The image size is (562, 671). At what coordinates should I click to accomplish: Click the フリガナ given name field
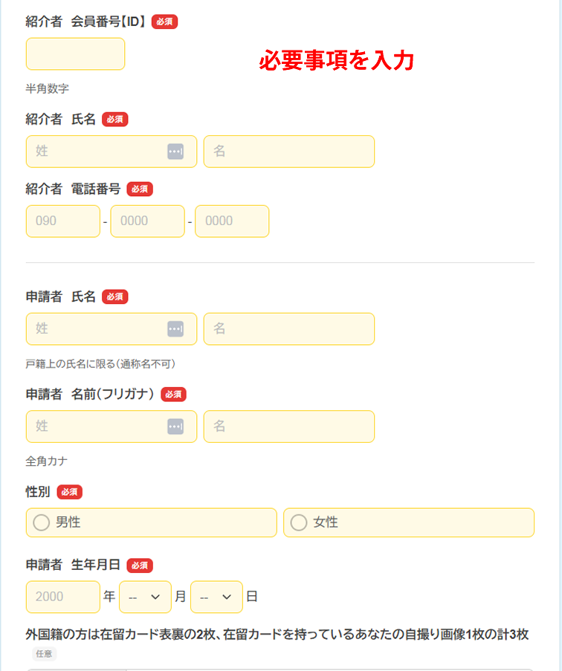[x=288, y=427]
